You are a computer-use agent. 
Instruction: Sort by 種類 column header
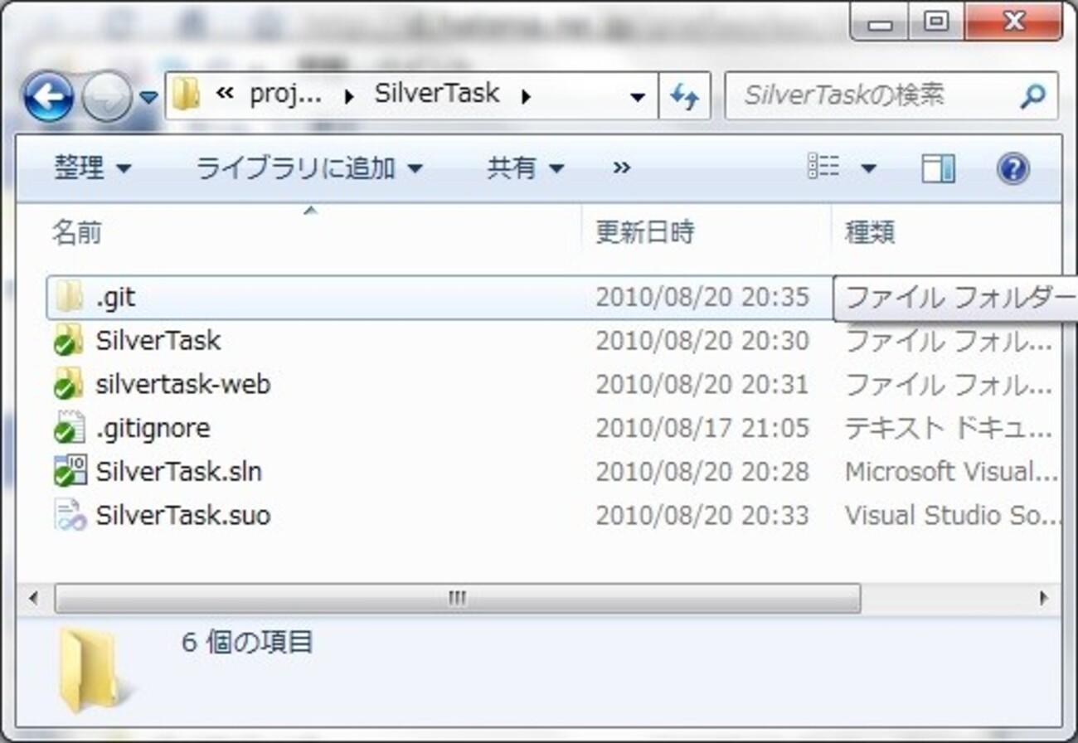(x=946, y=232)
